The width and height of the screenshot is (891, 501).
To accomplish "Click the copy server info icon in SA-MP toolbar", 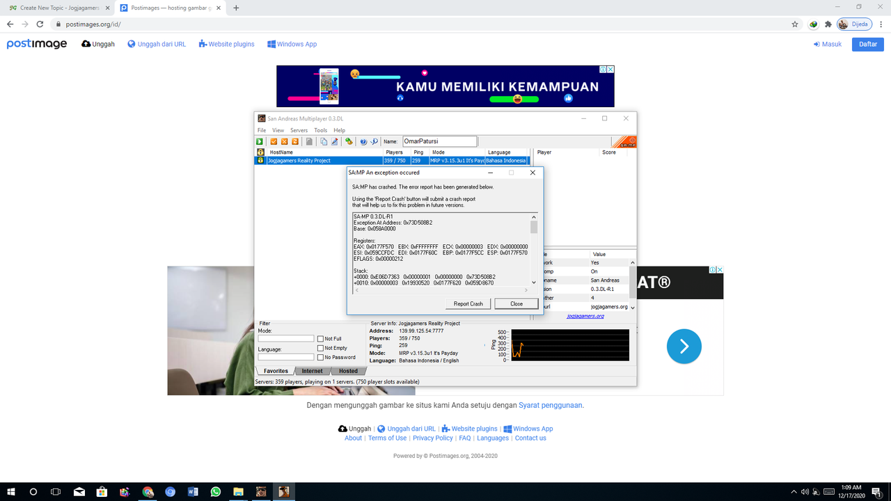I will click(324, 141).
